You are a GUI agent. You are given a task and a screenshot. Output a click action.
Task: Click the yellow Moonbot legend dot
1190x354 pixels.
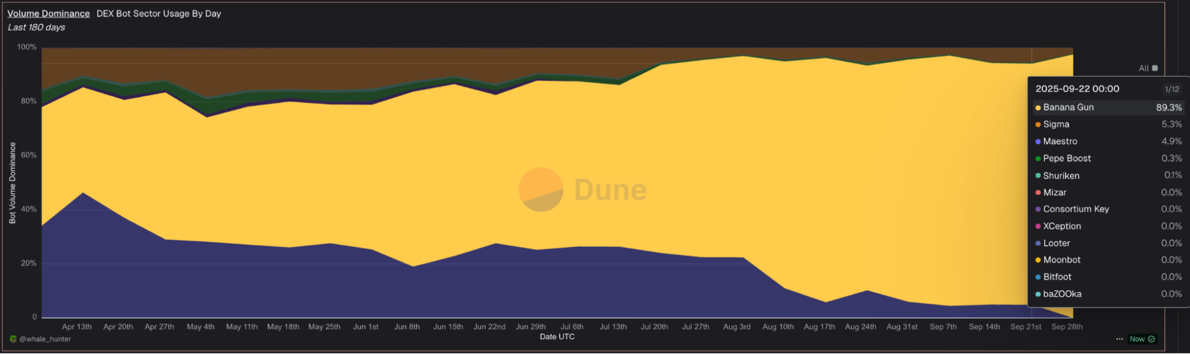point(1038,260)
